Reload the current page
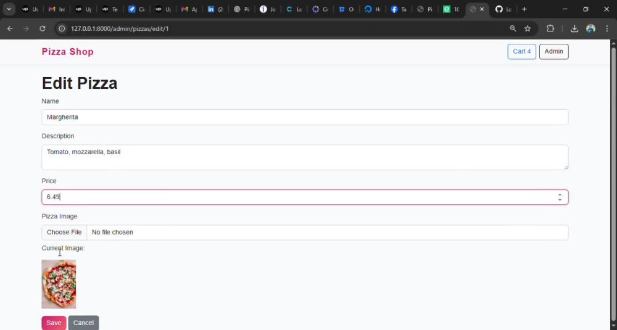 click(43, 29)
